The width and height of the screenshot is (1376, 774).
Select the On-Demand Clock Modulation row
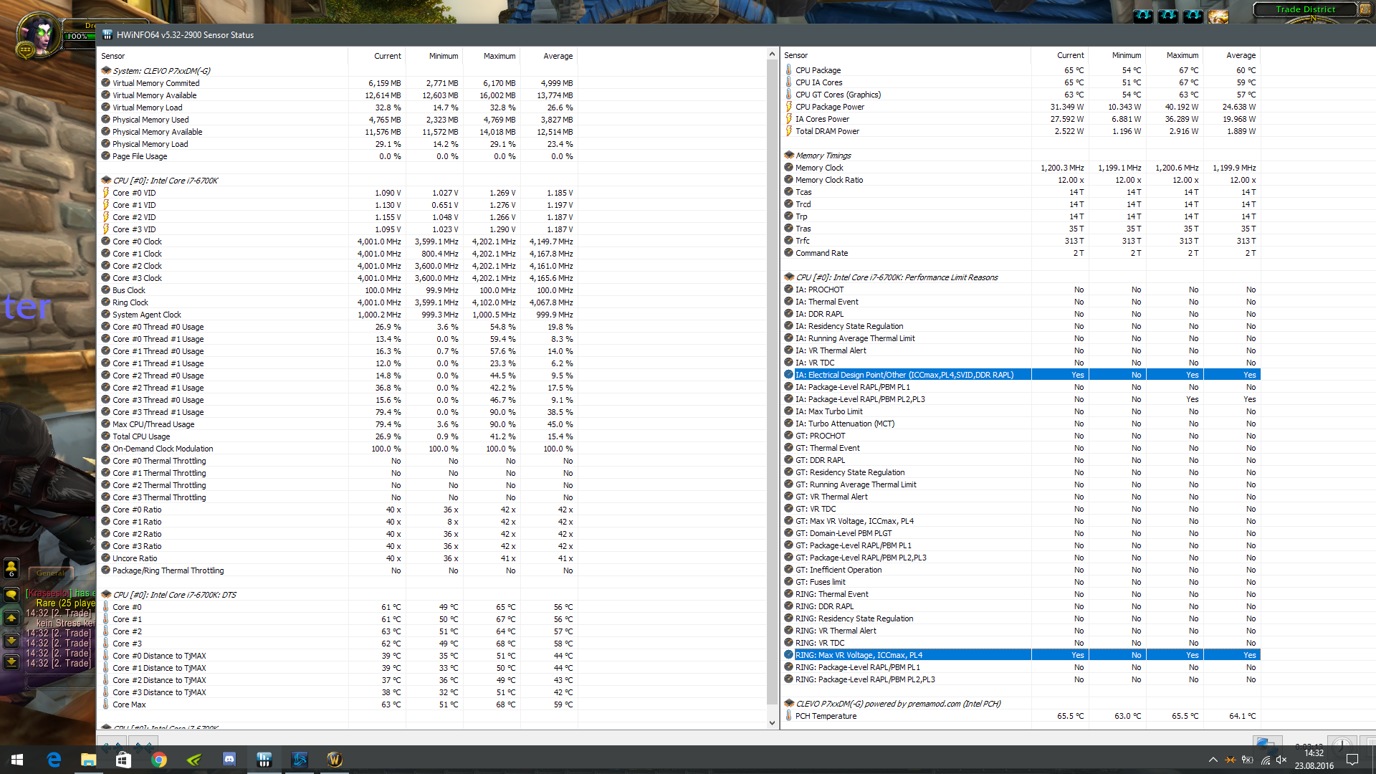(337, 449)
